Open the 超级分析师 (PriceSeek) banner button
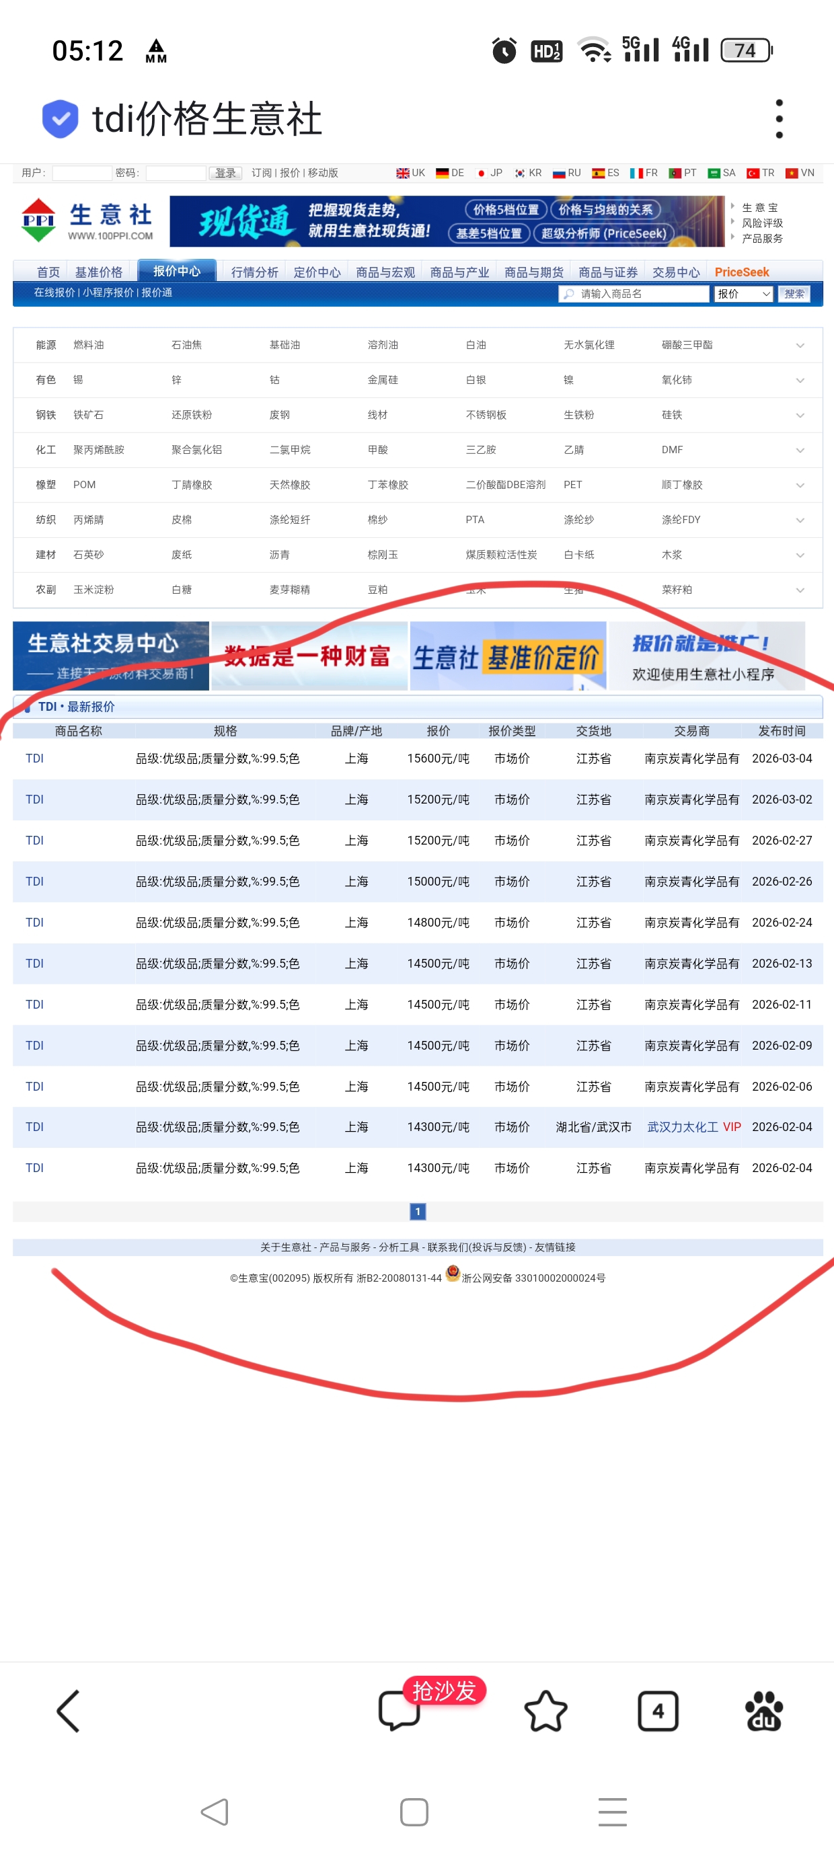 (604, 234)
